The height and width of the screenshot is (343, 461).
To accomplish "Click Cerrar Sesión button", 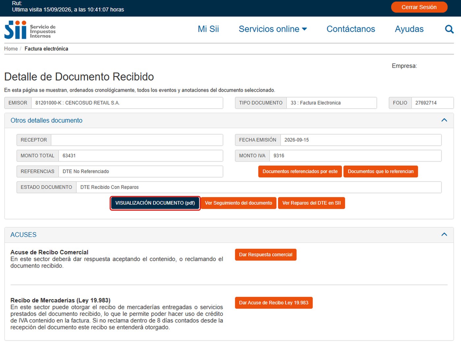I will click(419, 7).
